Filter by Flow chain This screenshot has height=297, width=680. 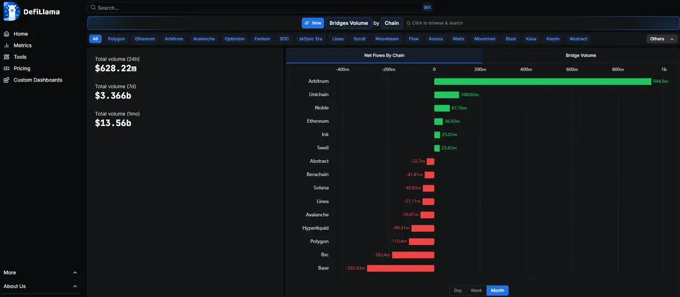[x=413, y=39]
